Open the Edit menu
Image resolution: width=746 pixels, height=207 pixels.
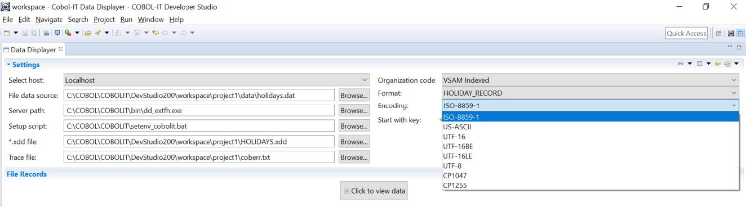[x=24, y=19]
